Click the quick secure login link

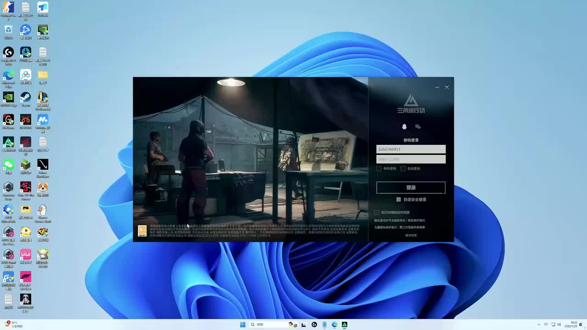coord(415,199)
